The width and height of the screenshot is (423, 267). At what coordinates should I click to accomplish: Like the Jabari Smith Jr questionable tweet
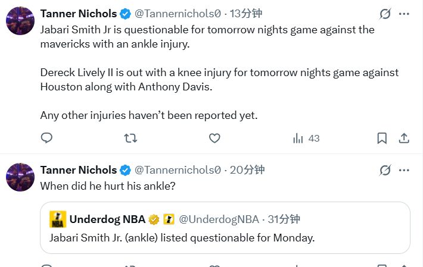pos(214,138)
